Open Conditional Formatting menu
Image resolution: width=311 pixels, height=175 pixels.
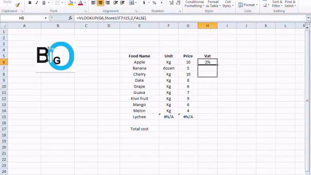pos(194,4)
